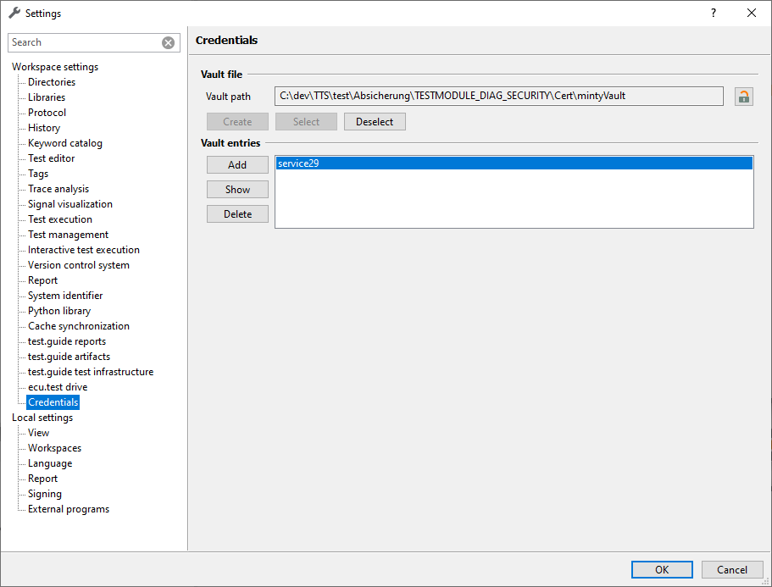Select test.guide test infrastructure

pyautogui.click(x=91, y=372)
